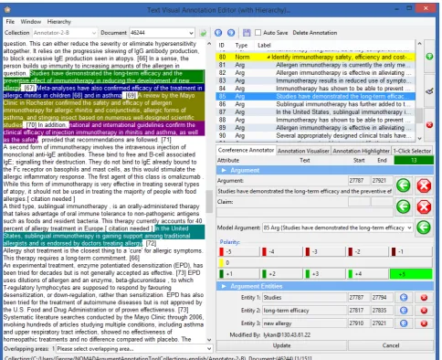The width and height of the screenshot is (442, 360).
Task: Select annotation row 86 Sublingual immunotherapy
Action: click(x=315, y=104)
